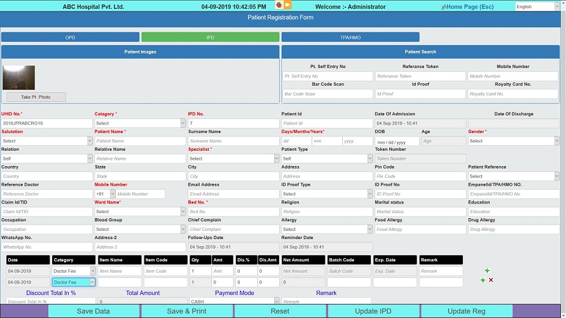Click the orange camera icon in the header

pos(287,5)
